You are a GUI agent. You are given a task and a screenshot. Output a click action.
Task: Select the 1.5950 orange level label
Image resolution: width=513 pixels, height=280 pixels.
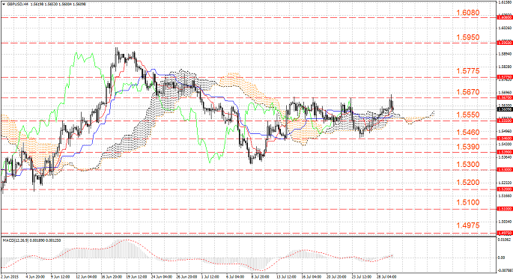click(468, 37)
